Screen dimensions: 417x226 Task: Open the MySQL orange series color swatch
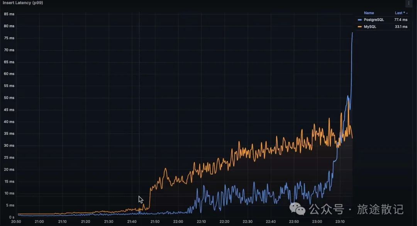(359, 27)
